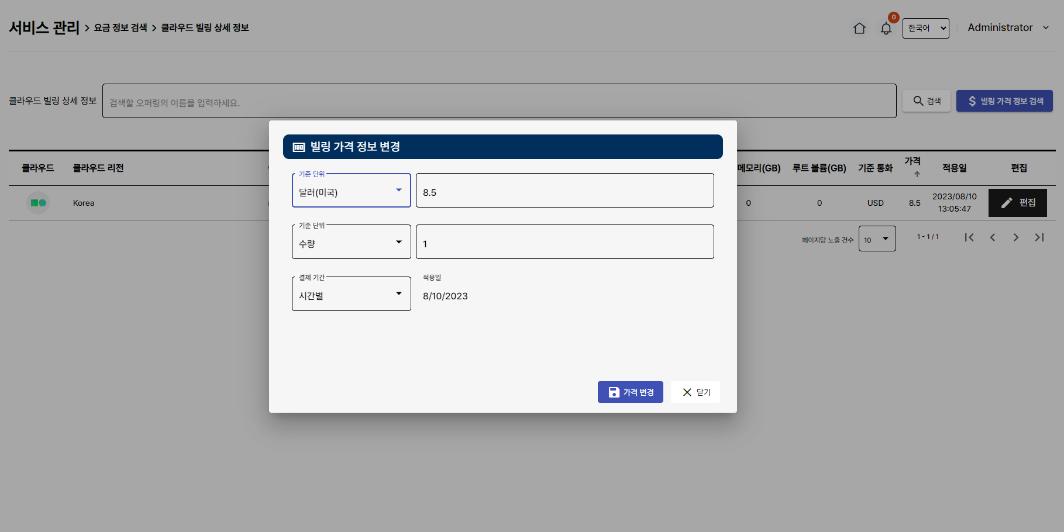This screenshot has height=532, width=1064.
Task: Click the price field showing 8.5
Action: (x=564, y=191)
